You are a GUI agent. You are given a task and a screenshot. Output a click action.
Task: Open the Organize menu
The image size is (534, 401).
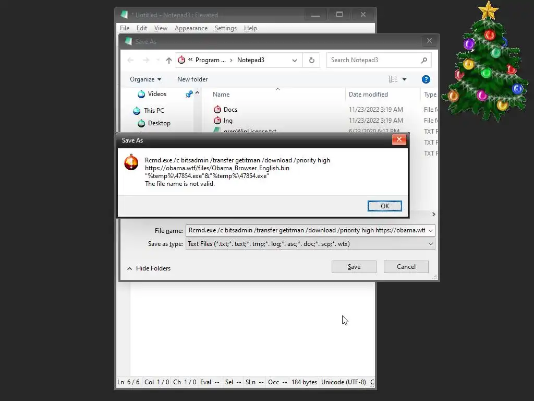[145, 79]
